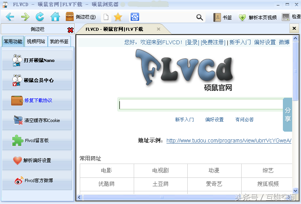This screenshot has width=301, height=204.
Task: Click the horizontal scrollbar thumb
Action: [x=161, y=197]
